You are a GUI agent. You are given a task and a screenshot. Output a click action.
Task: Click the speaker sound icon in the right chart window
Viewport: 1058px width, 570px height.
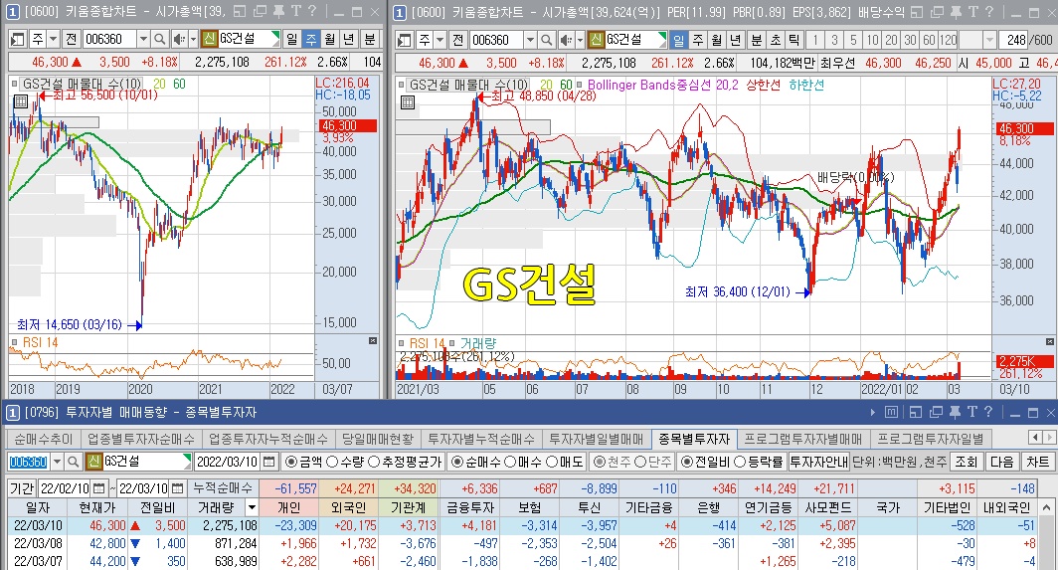(566, 40)
